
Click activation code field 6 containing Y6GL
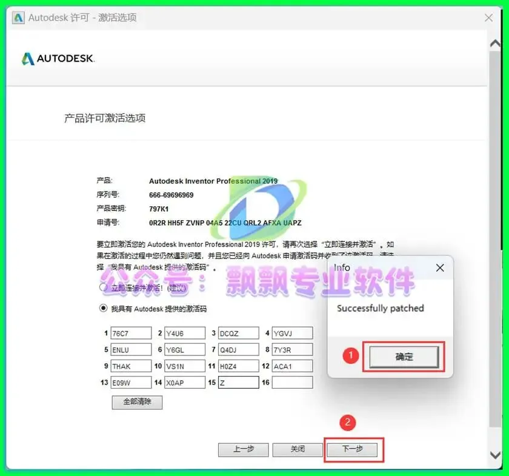pos(185,350)
